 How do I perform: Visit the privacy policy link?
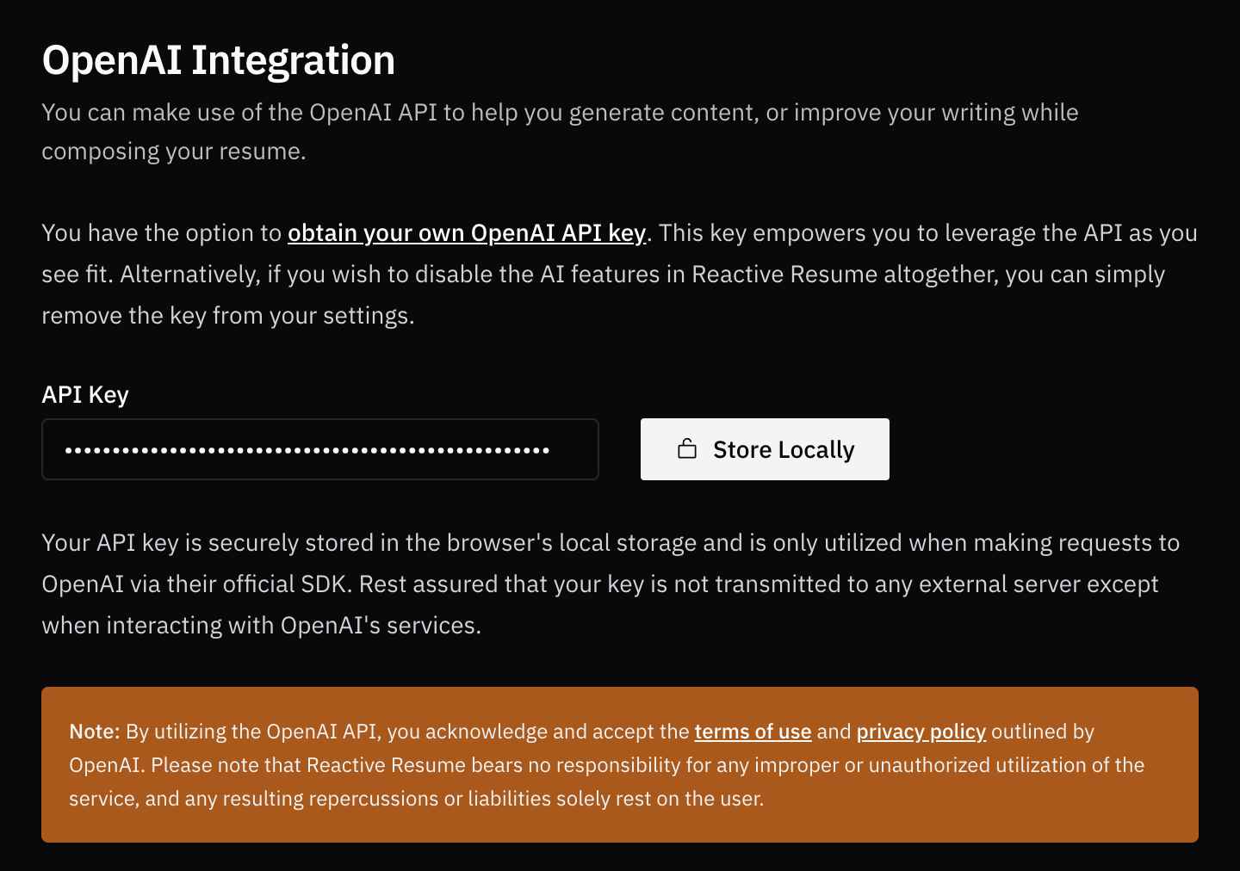click(921, 732)
